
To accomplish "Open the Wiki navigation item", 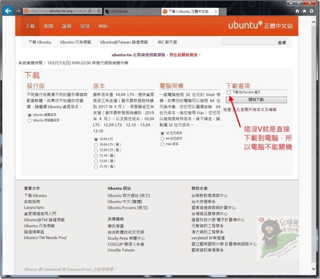I will [103, 26].
